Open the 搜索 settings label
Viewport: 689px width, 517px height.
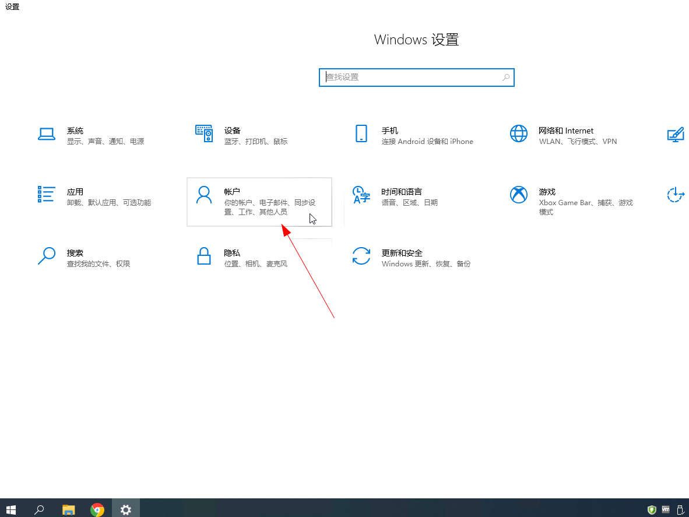75,253
